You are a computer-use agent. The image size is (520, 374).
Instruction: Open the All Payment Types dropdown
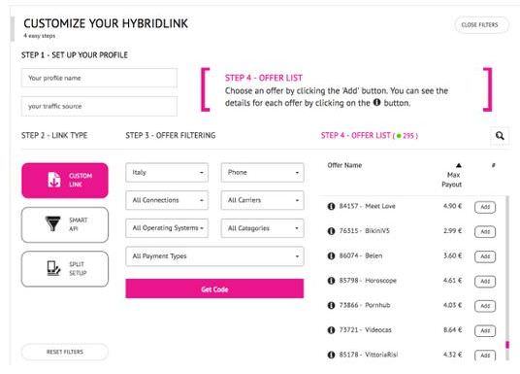coord(214,256)
